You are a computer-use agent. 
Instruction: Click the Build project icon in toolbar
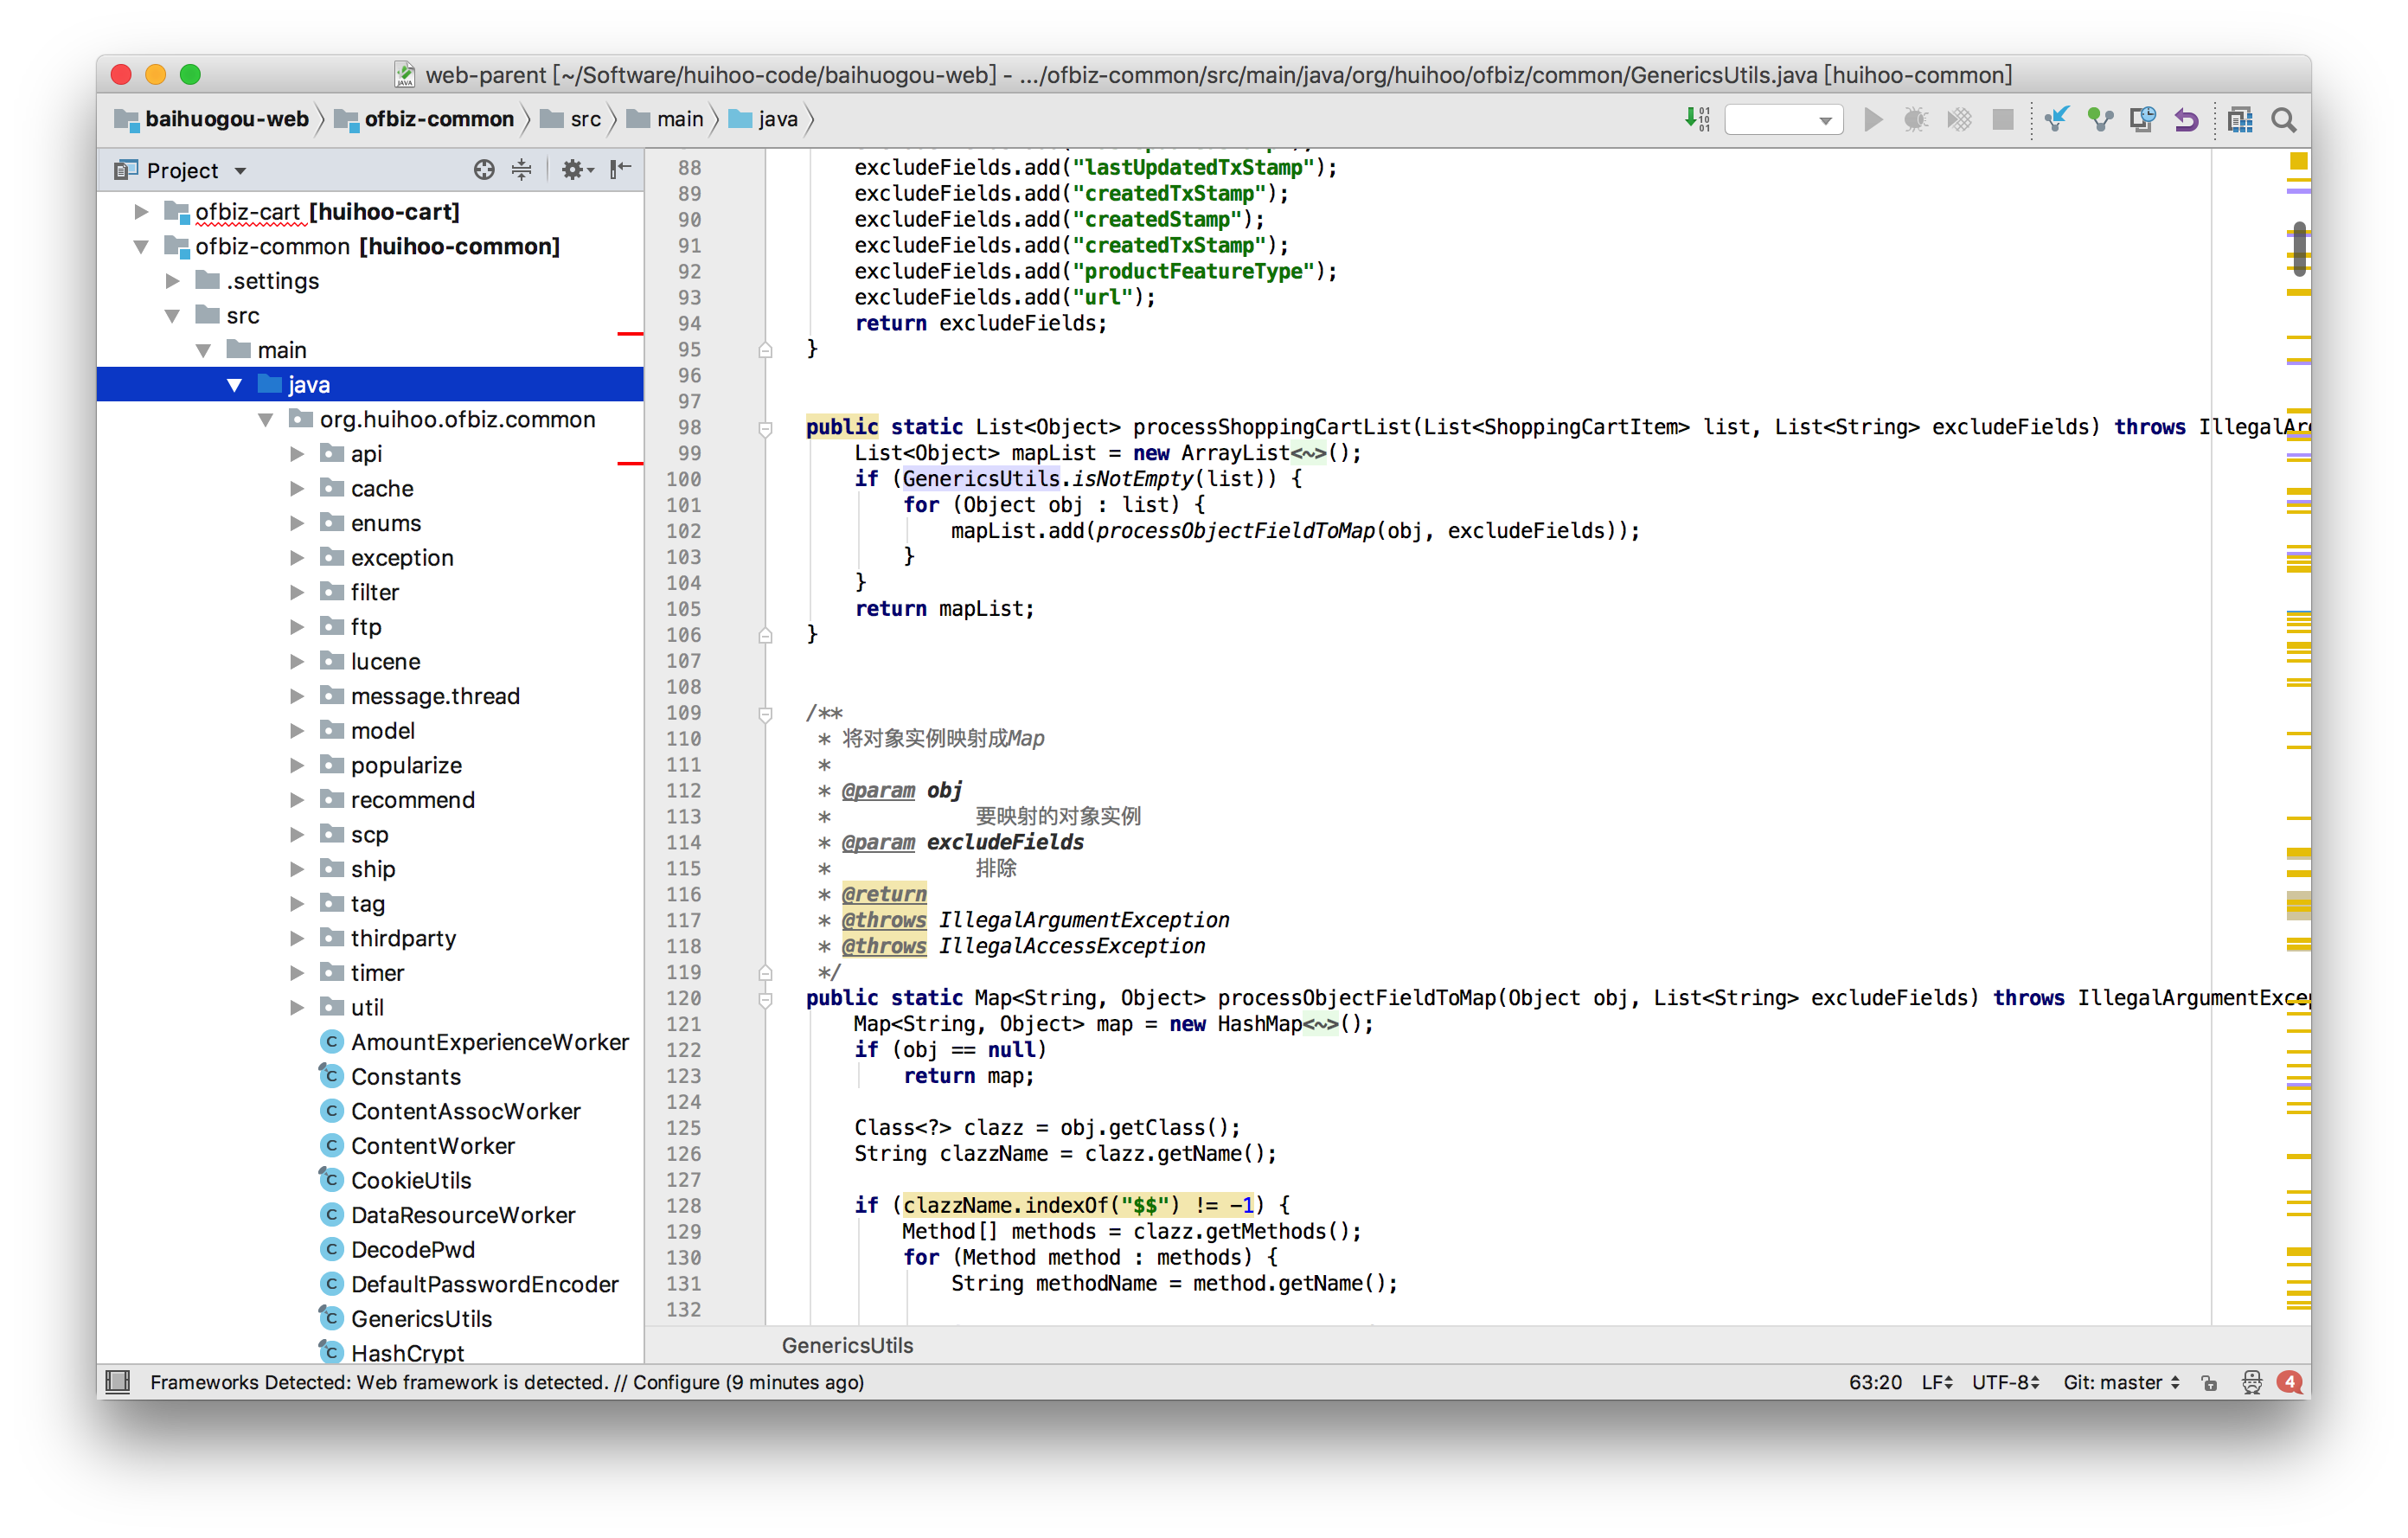coord(1697,119)
